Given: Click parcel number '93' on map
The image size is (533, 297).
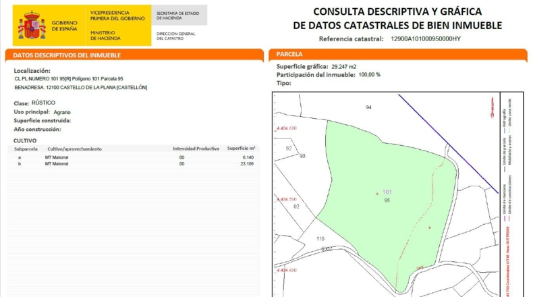Looking at the screenshot, I should point(302,156).
